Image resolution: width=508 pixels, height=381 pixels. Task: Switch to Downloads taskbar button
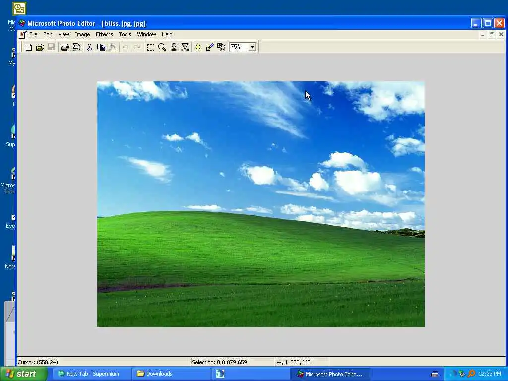tap(171, 374)
